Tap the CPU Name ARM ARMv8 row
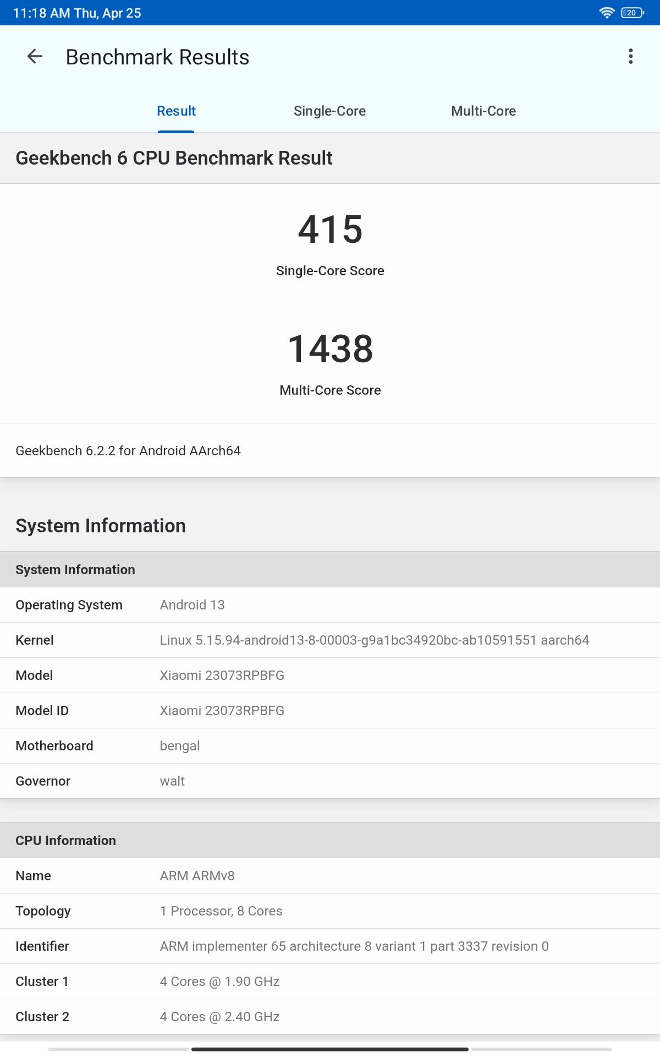 coord(330,876)
